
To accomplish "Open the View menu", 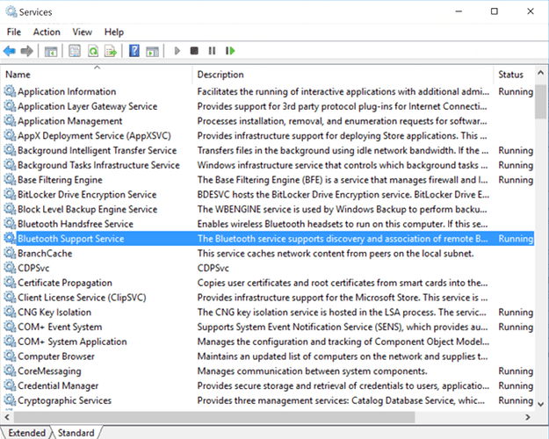I will 83,32.
